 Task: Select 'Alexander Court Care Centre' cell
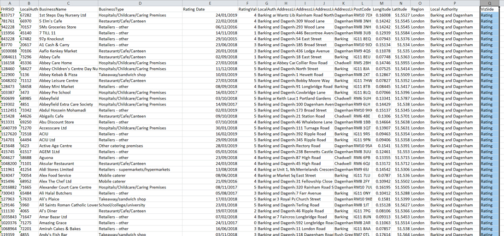65,188
